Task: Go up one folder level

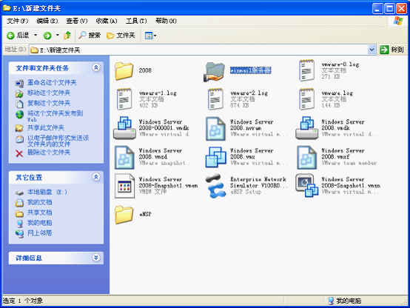Action: [67, 36]
